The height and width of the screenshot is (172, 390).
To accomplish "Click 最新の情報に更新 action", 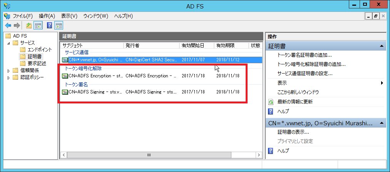I will pyautogui.click(x=295, y=102).
